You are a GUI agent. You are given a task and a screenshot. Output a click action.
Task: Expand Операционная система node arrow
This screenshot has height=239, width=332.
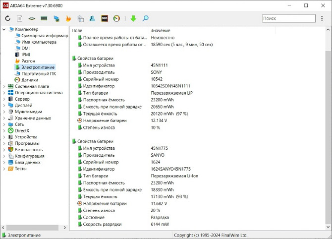[x=4, y=93]
